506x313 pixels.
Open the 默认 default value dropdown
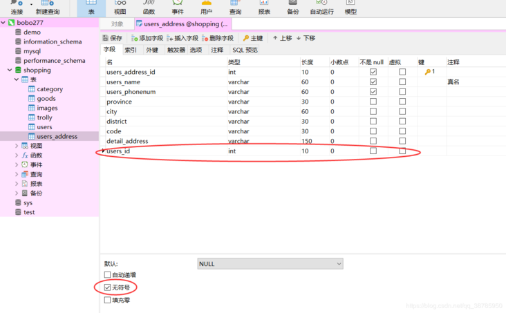[270, 264]
